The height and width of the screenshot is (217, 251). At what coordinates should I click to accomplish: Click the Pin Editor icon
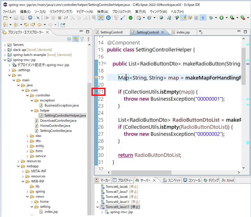[x=63, y=25]
